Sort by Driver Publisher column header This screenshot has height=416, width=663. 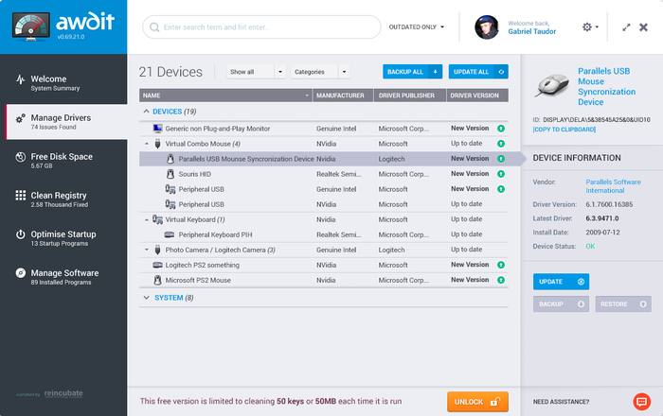[x=410, y=95]
